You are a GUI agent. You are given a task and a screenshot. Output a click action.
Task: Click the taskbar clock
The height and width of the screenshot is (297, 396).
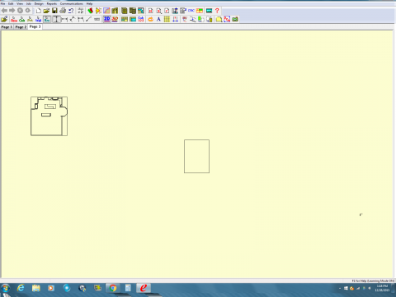click(x=382, y=288)
